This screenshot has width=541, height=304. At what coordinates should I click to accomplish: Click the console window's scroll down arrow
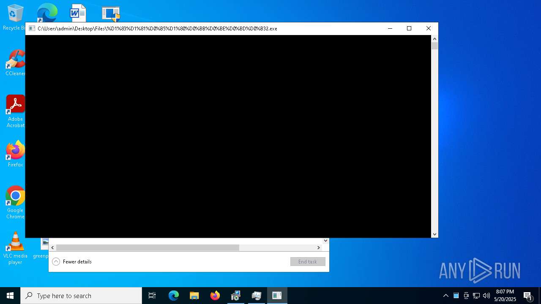coord(434,234)
